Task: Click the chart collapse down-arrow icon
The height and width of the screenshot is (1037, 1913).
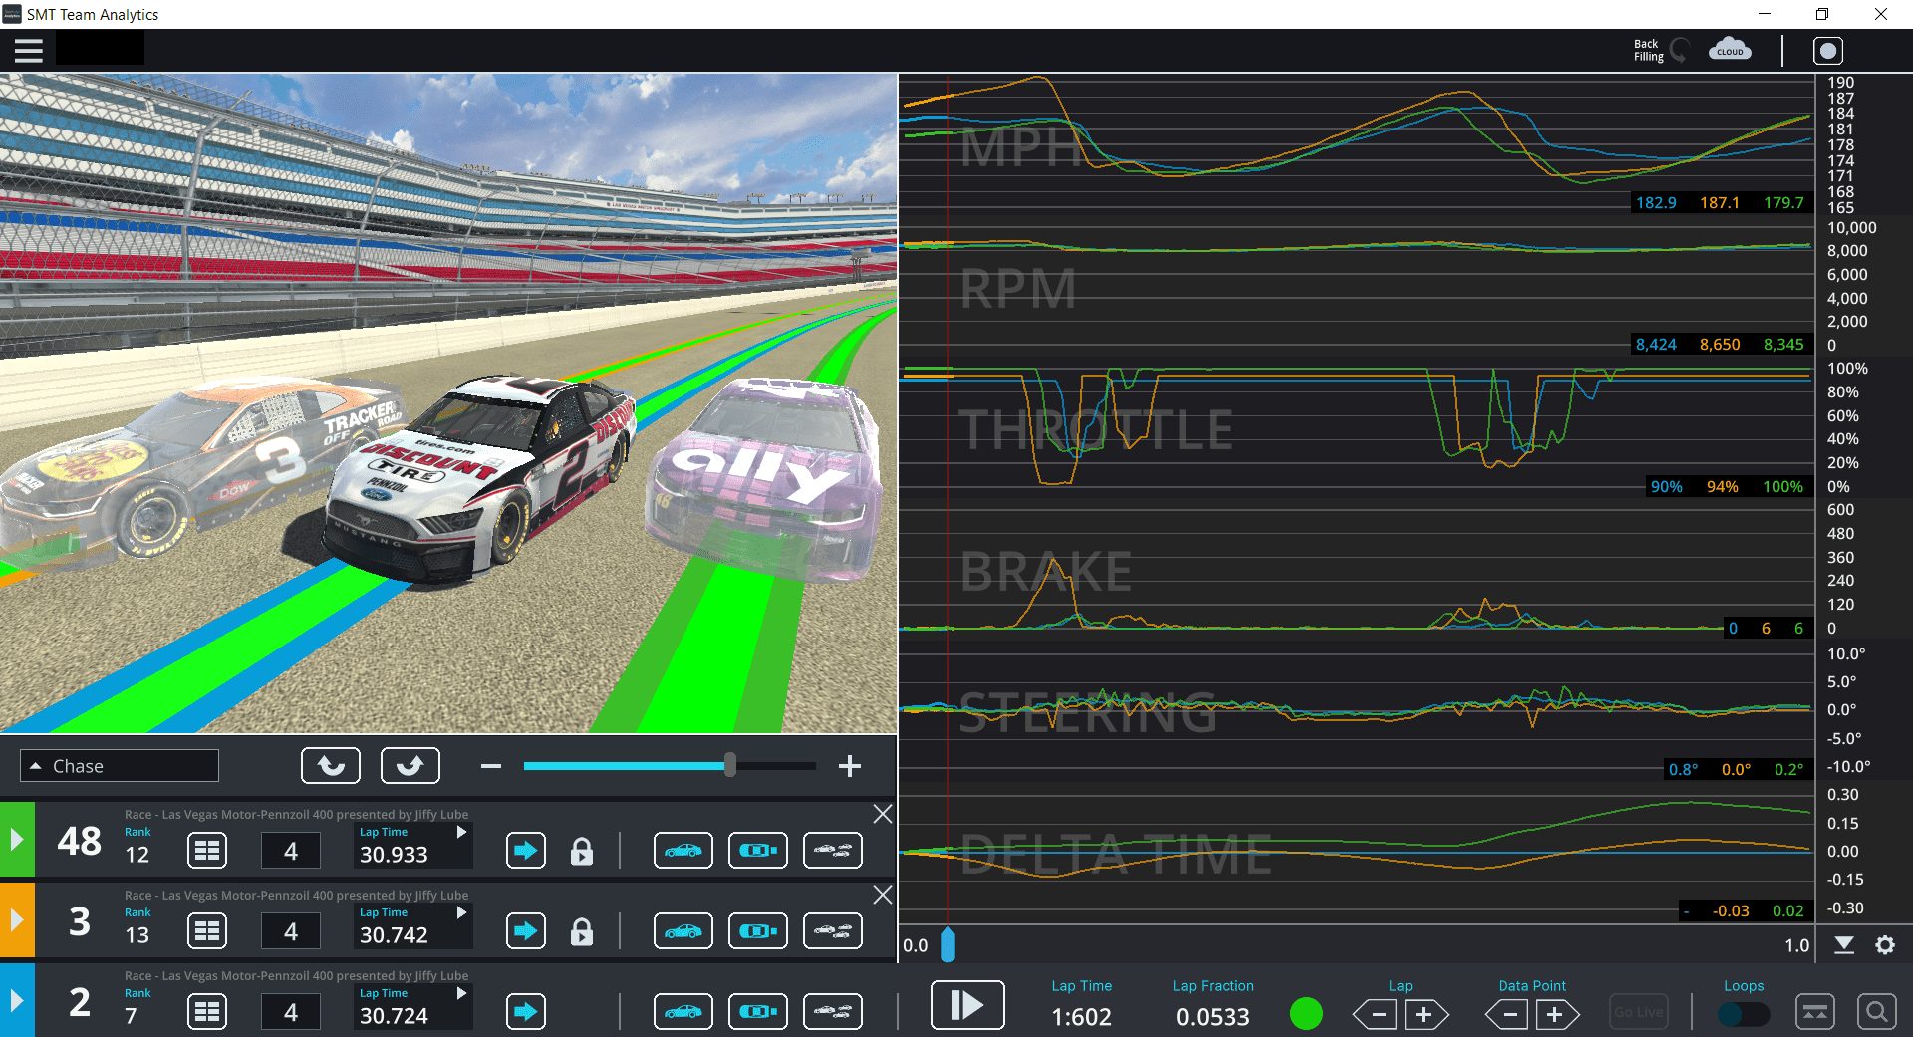Action: tap(1844, 945)
